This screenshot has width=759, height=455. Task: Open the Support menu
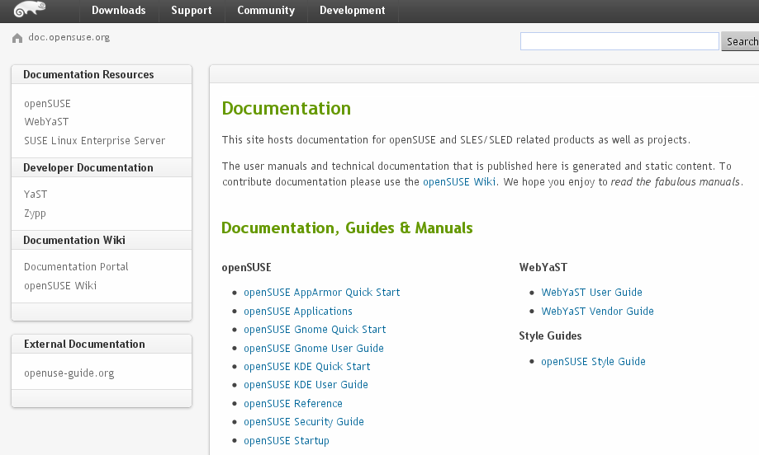(192, 11)
